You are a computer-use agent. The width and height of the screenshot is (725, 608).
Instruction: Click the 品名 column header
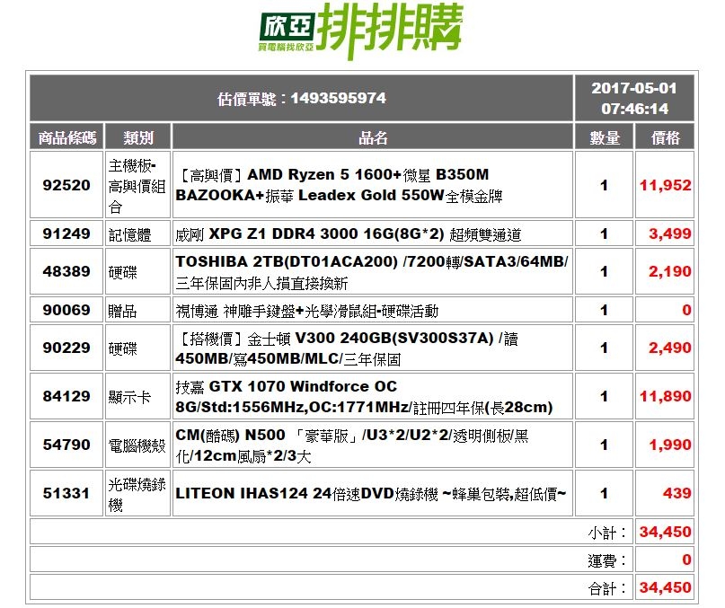pyautogui.click(x=373, y=137)
